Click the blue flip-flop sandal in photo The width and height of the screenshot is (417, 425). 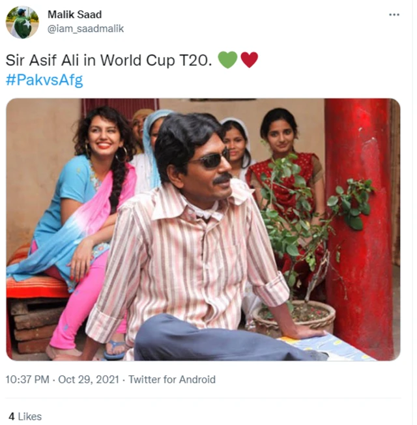[x=115, y=349]
